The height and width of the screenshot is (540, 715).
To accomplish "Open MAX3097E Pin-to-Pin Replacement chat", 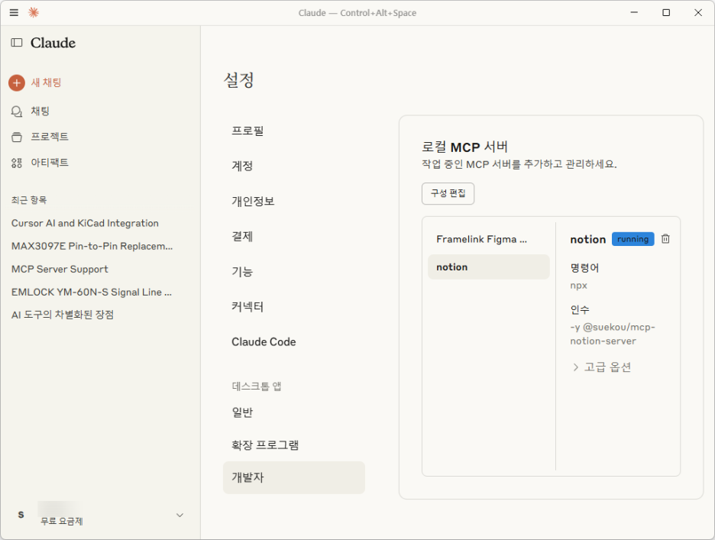I will [92, 246].
